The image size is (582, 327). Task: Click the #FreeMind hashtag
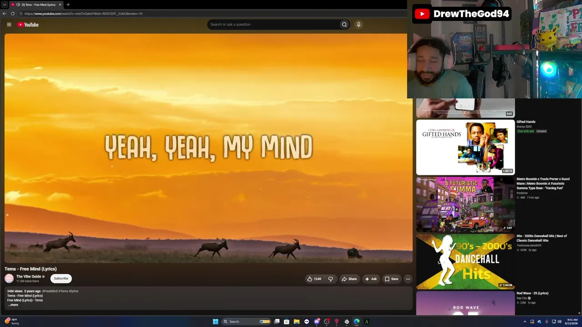(50, 291)
